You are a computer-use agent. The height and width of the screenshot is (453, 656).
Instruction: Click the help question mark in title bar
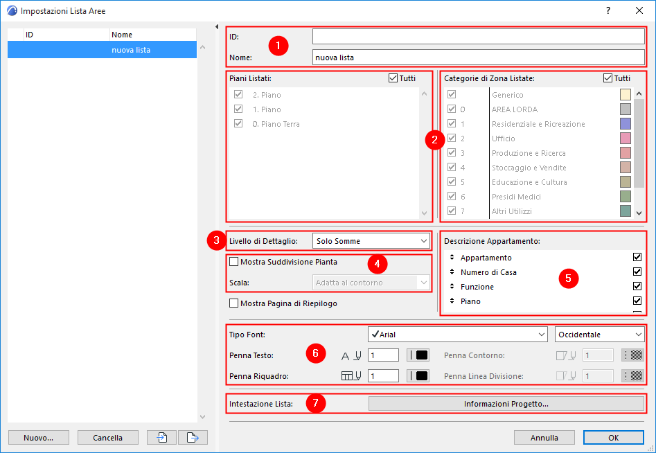click(x=608, y=11)
